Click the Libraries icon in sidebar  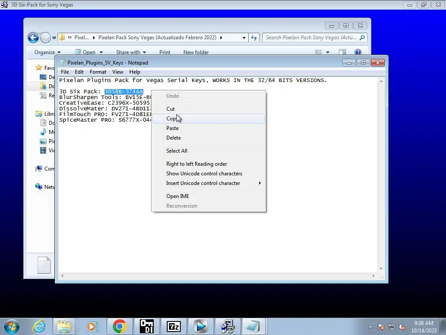point(39,114)
